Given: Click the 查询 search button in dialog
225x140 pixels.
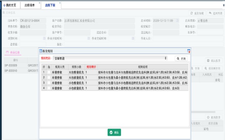Looking at the screenshot, I should point(181,59).
